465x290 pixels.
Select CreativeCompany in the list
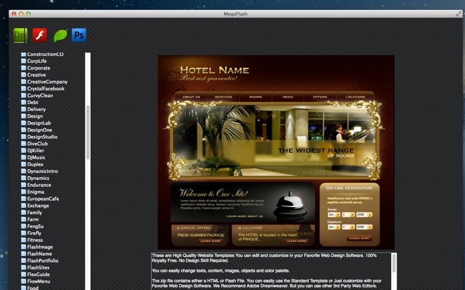pyautogui.click(x=44, y=82)
